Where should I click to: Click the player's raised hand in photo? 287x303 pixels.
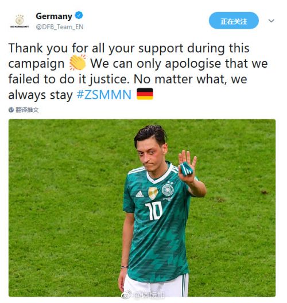(187, 167)
